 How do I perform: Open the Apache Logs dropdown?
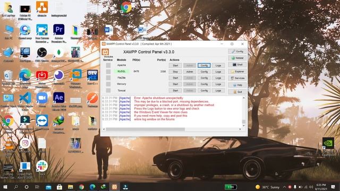pyautogui.click(x=218, y=65)
